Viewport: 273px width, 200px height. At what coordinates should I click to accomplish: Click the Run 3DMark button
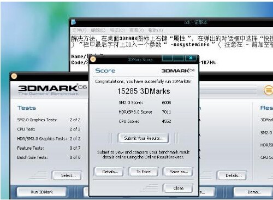[42, 192]
